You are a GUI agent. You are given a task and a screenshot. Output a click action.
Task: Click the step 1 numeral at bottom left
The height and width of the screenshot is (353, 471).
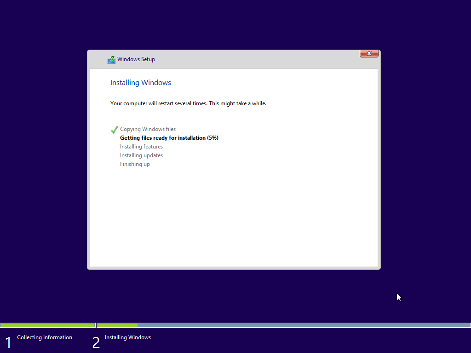(7, 342)
